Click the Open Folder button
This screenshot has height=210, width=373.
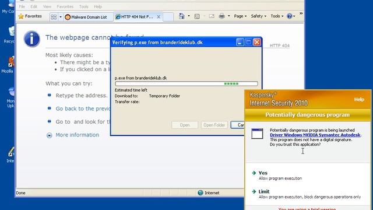pos(214,125)
